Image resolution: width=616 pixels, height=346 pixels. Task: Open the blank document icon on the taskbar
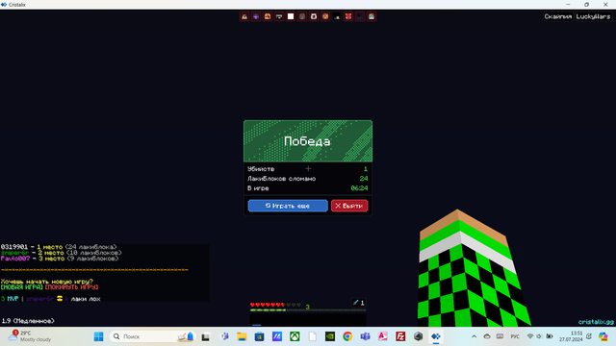[x=312, y=336]
